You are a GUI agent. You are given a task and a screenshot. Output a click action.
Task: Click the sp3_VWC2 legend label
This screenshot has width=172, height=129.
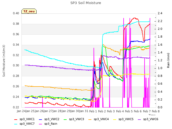52,119
